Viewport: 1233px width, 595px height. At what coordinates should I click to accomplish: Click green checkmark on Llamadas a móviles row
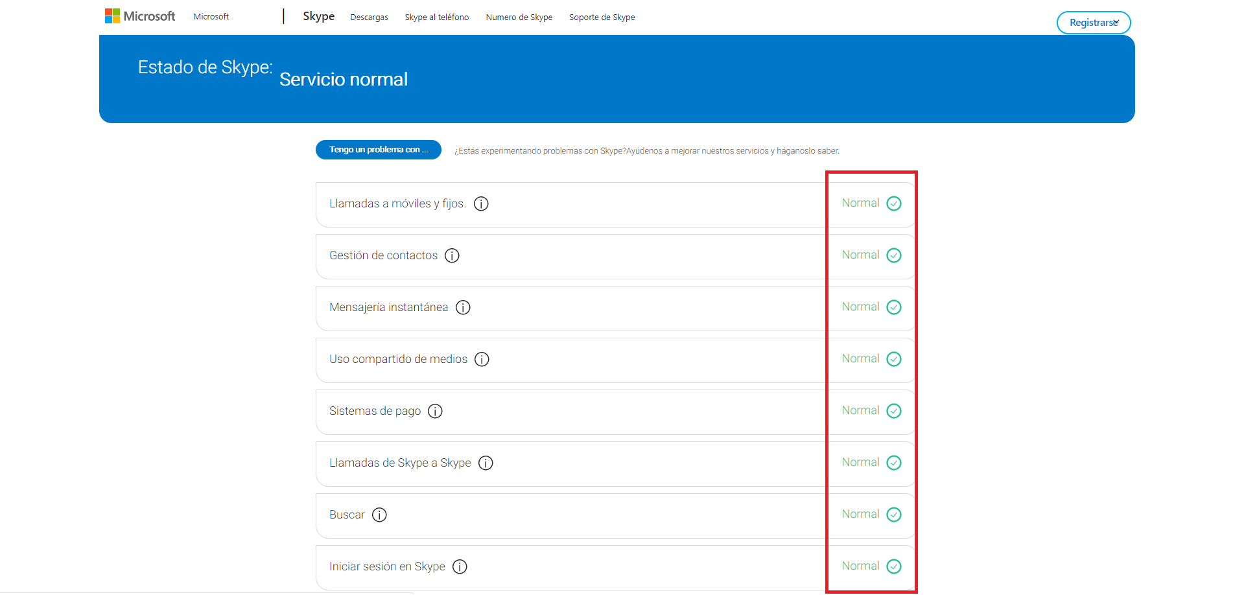click(894, 204)
